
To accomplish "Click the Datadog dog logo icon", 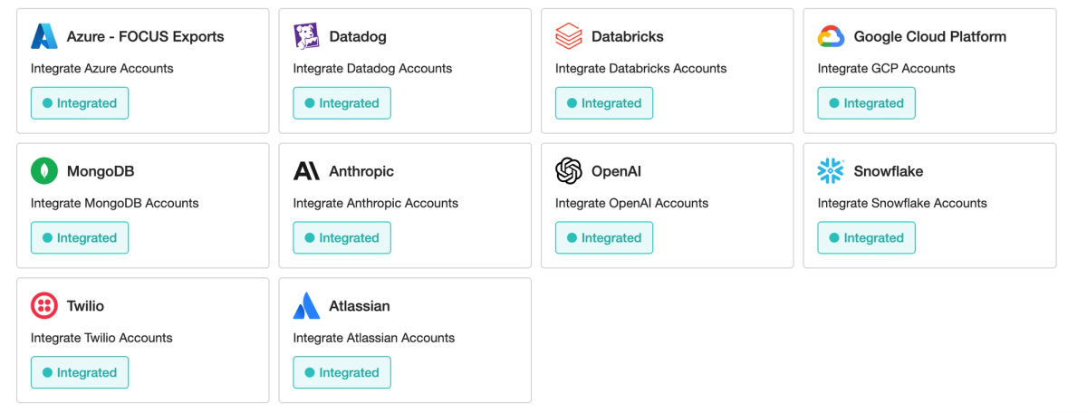I will pos(306,36).
